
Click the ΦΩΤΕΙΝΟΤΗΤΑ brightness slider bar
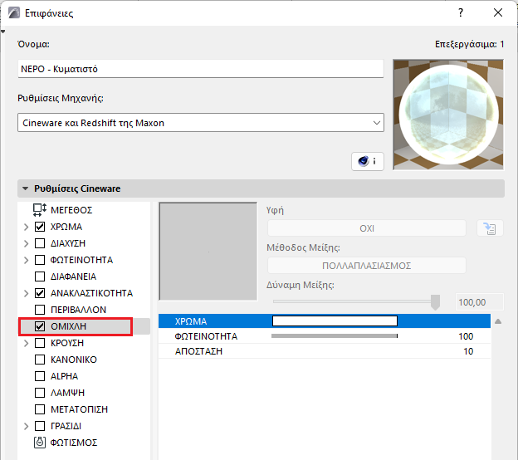tap(335, 336)
